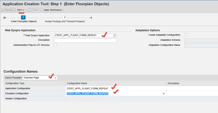Click the Header Configuration name cell
This screenshot has width=218, height=113.
[115, 98]
